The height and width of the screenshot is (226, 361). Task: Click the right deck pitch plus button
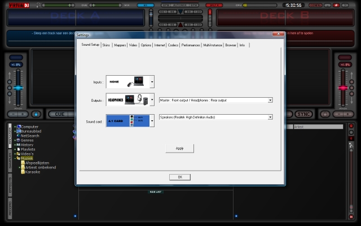[348, 114]
